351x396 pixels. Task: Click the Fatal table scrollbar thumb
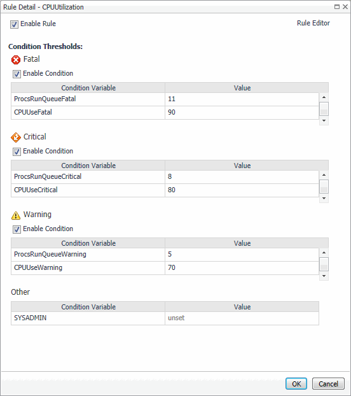[324, 109]
